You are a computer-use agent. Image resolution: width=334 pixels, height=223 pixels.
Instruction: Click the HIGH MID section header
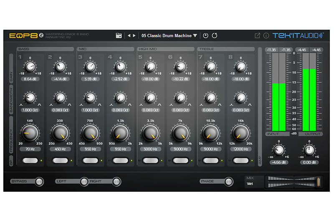pos(166,49)
